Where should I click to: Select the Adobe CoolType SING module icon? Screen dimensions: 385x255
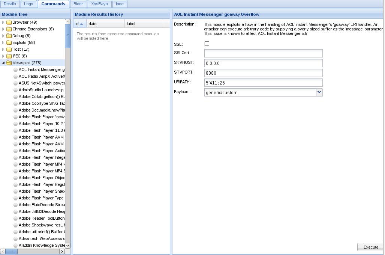click(15, 104)
